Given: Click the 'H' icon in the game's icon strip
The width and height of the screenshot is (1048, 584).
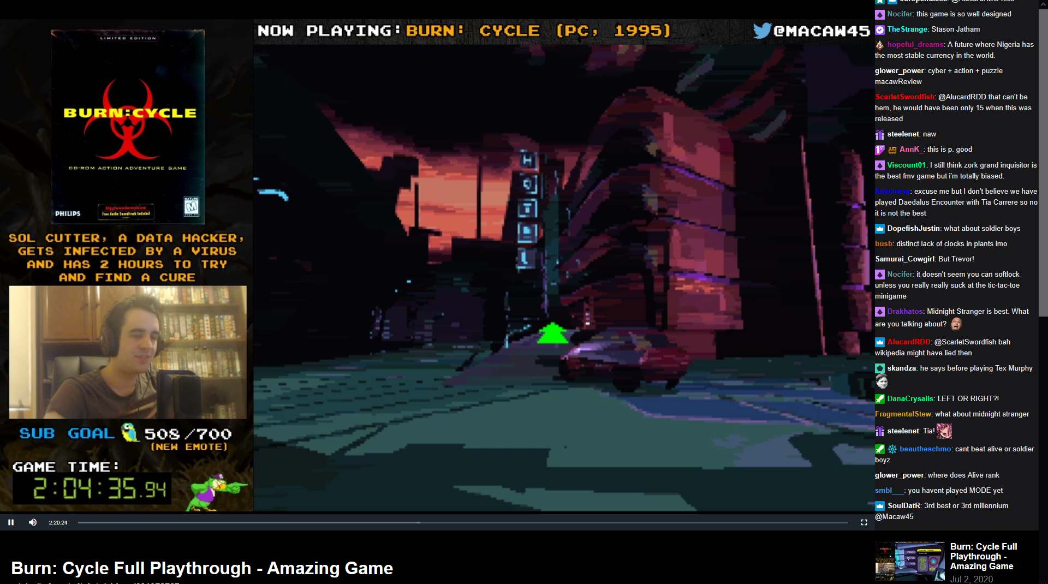Looking at the screenshot, I should click(527, 160).
